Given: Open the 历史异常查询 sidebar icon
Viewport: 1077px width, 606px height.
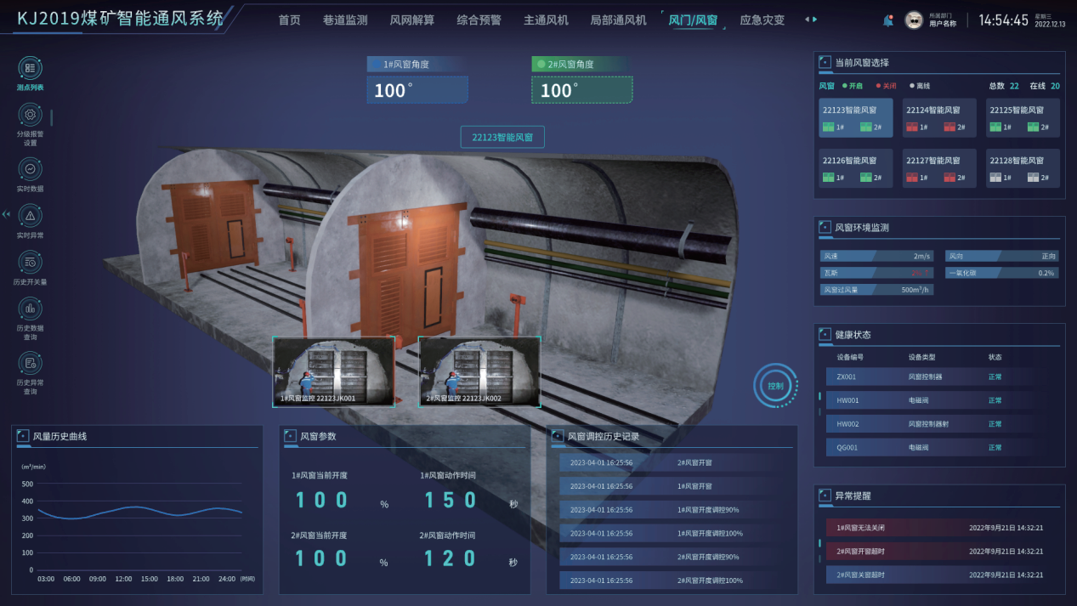Looking at the screenshot, I should pos(30,364).
